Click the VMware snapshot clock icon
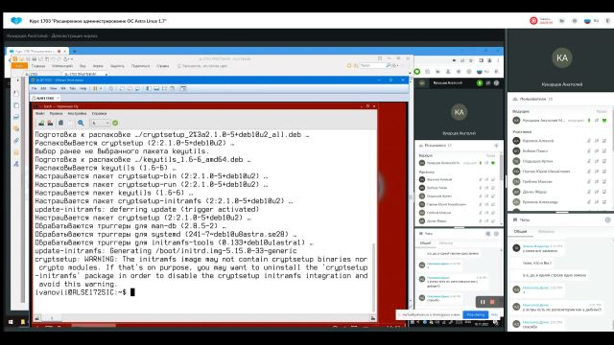 tap(111, 88)
